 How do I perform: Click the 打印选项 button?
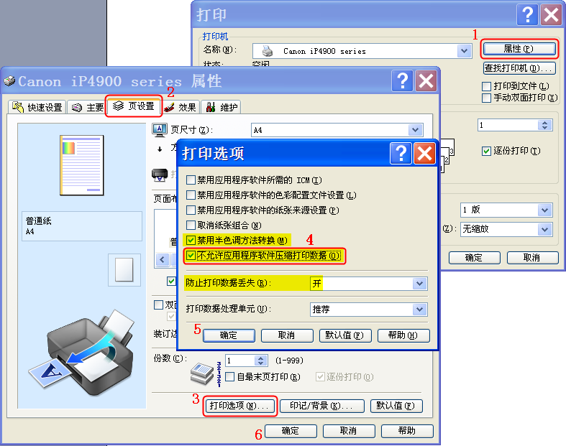coord(239,406)
